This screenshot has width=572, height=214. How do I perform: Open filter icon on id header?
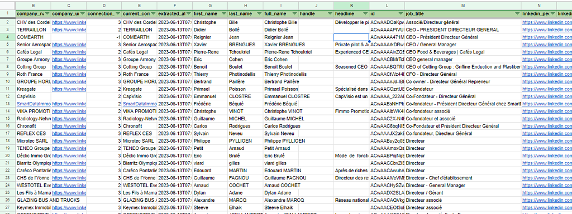pos(401,14)
